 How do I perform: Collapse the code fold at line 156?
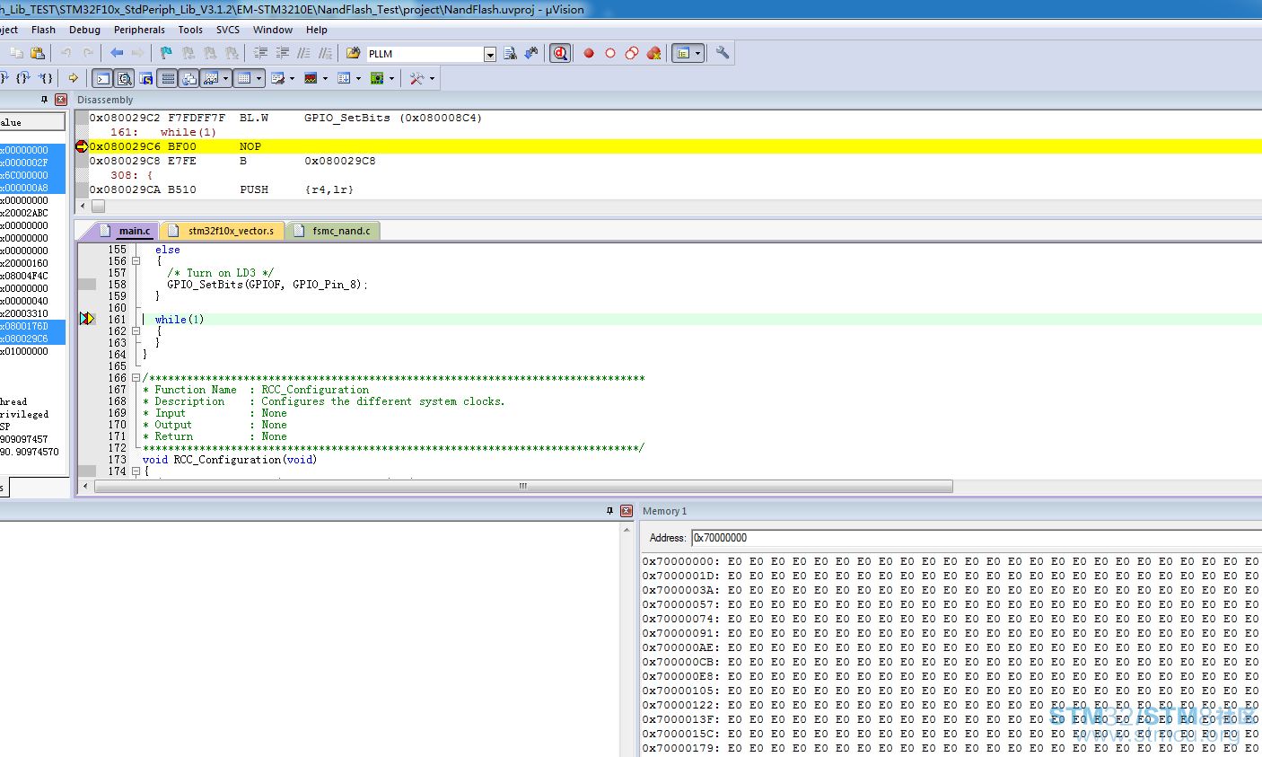(136, 261)
